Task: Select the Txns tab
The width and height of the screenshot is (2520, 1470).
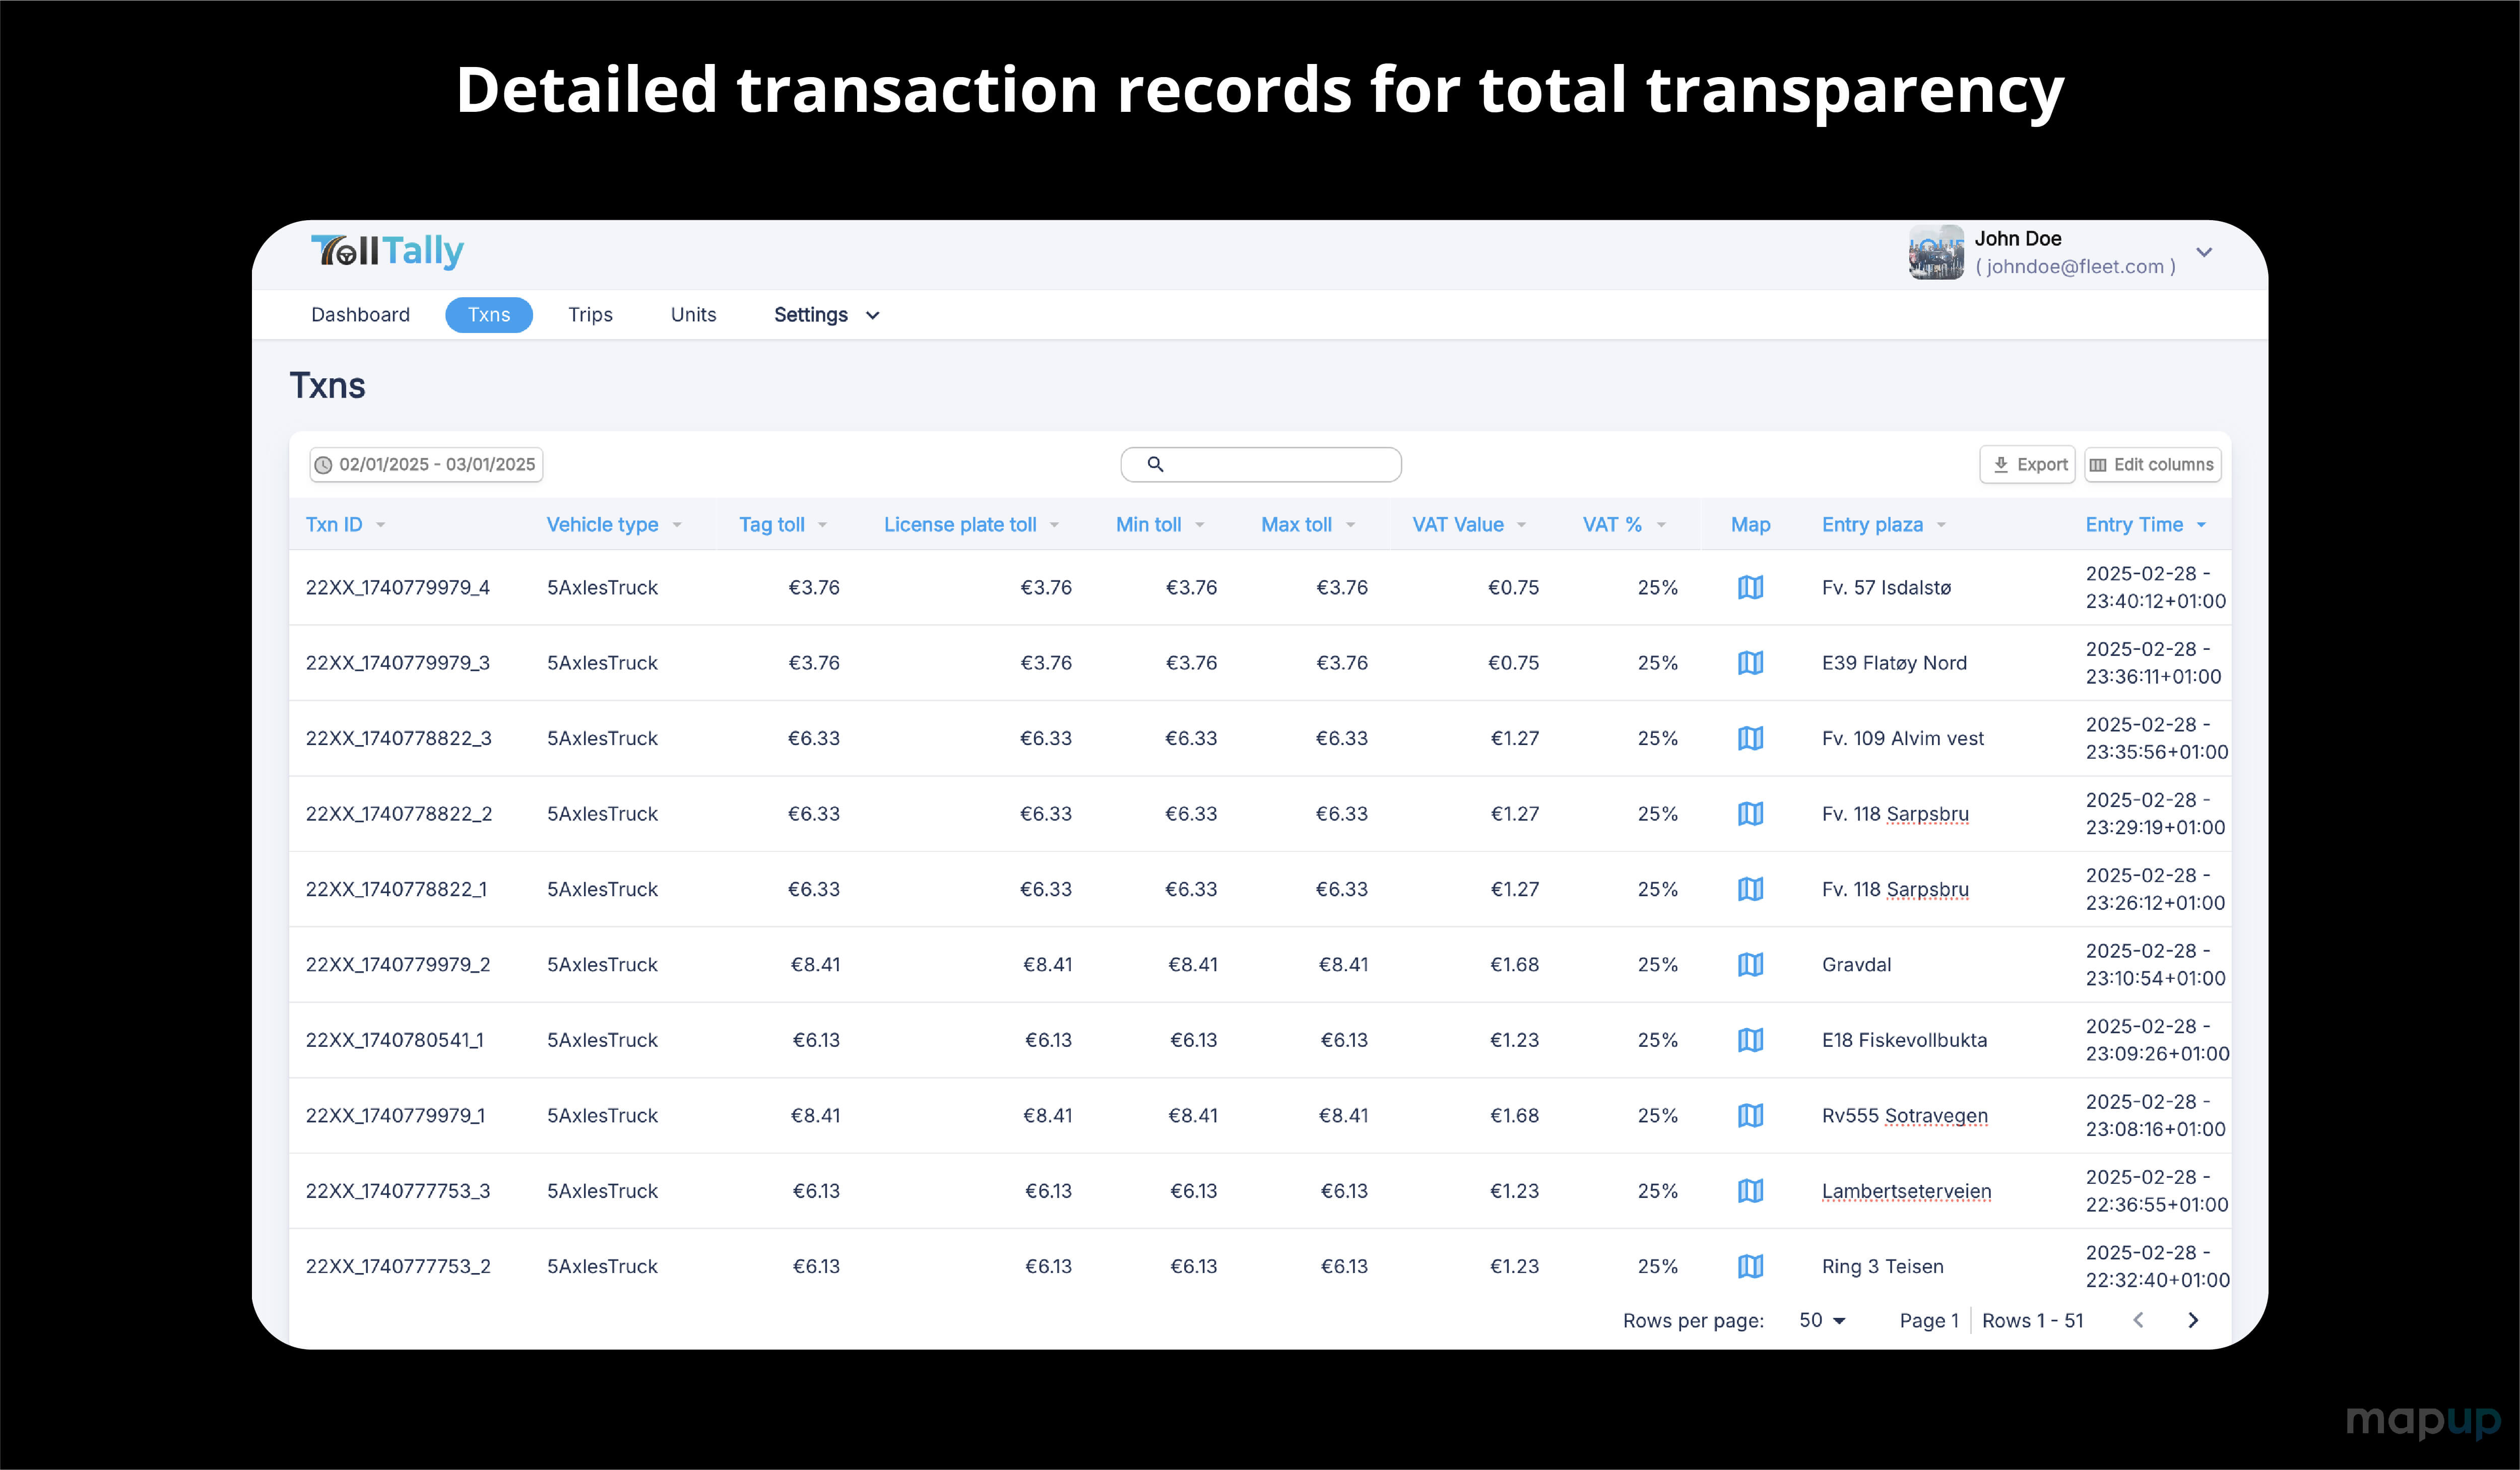Action: coord(489,315)
